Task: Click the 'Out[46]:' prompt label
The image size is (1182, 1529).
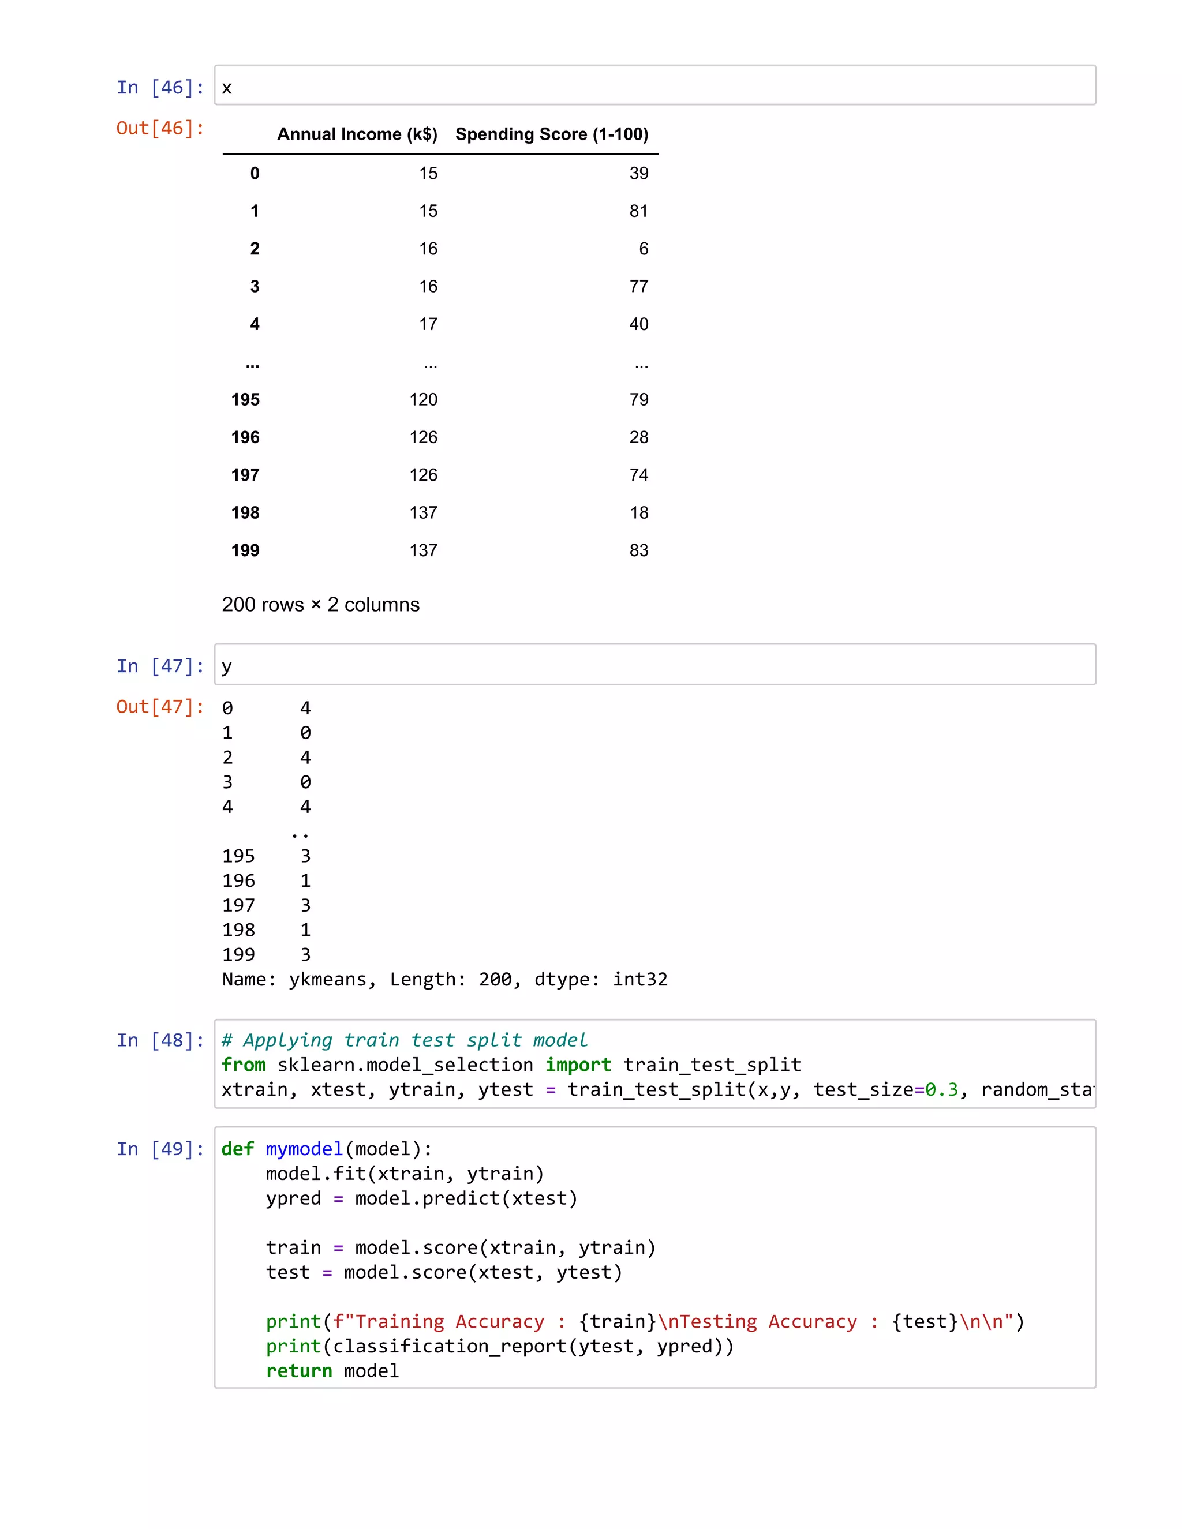Action: (160, 128)
